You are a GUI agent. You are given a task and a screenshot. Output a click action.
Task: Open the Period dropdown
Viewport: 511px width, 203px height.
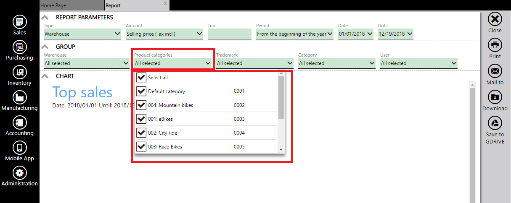tap(294, 34)
